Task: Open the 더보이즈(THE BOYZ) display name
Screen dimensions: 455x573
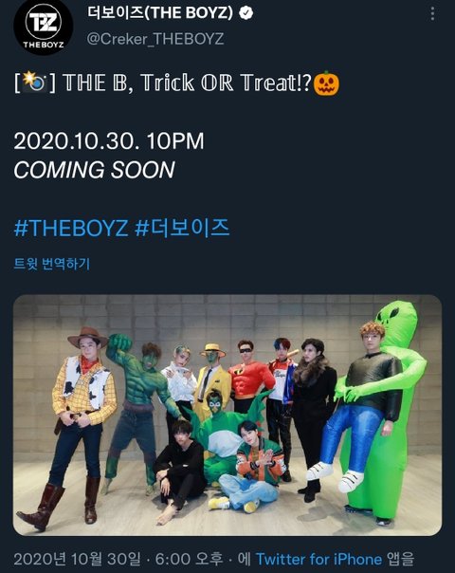Action: (160, 12)
